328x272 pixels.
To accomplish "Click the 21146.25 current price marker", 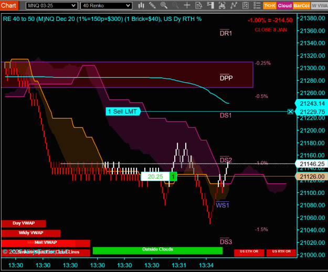I will 312,164.
